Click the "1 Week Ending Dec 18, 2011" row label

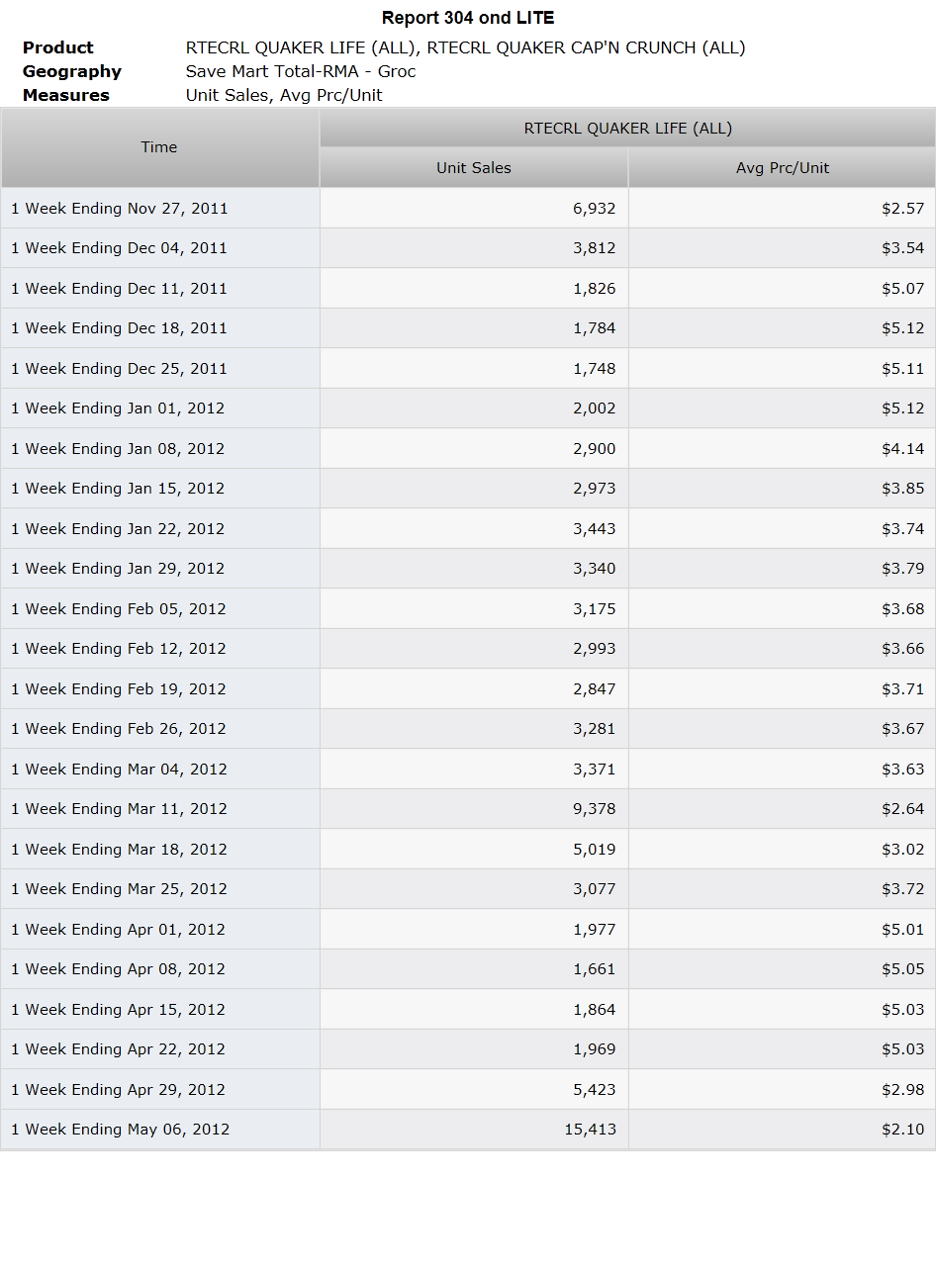(x=119, y=328)
